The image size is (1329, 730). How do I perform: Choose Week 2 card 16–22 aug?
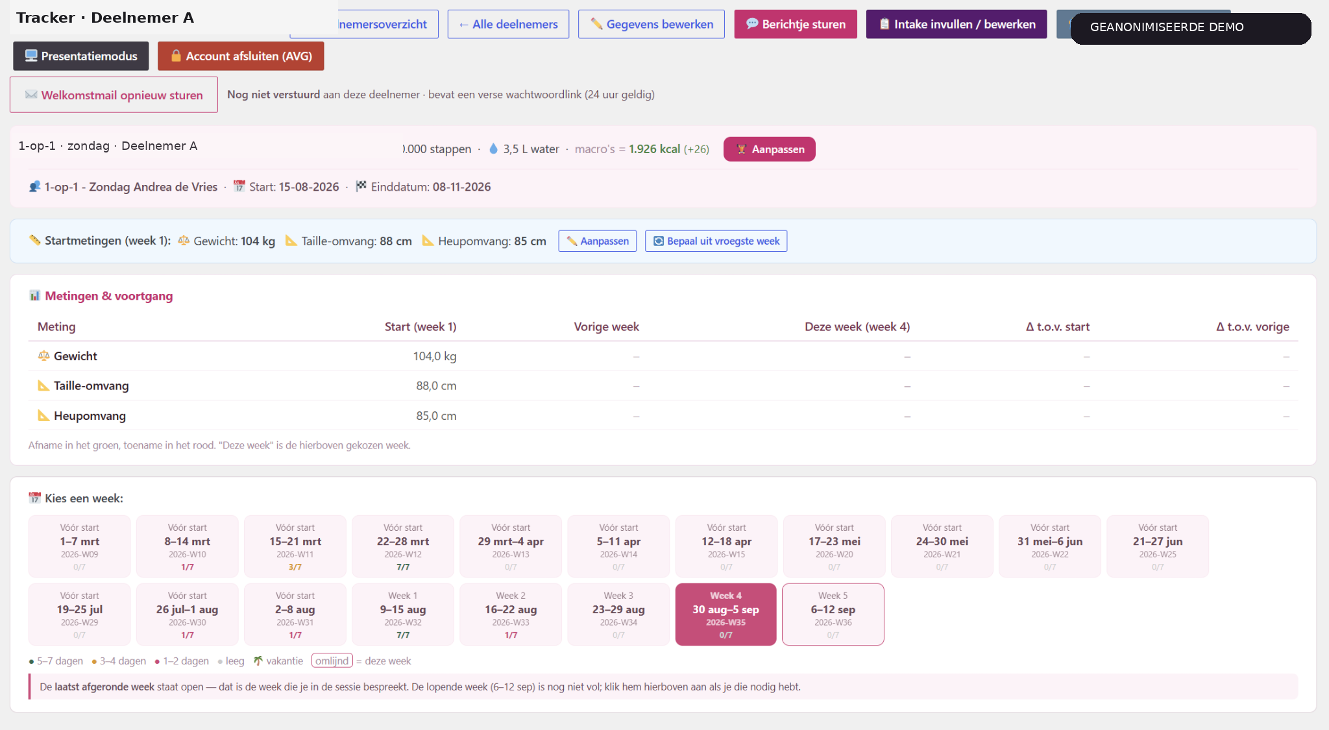511,614
